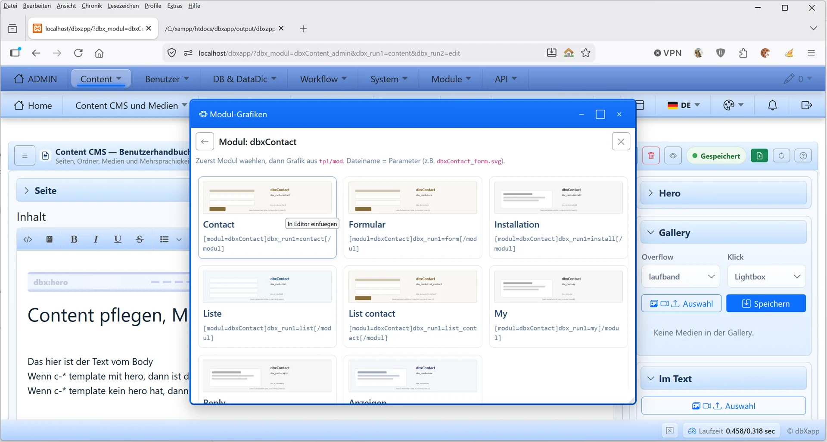This screenshot has width=827, height=442.
Task: Click the logout icon in sub-navigation
Action: (x=806, y=106)
